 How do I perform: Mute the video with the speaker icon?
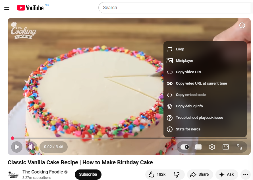[31, 147]
